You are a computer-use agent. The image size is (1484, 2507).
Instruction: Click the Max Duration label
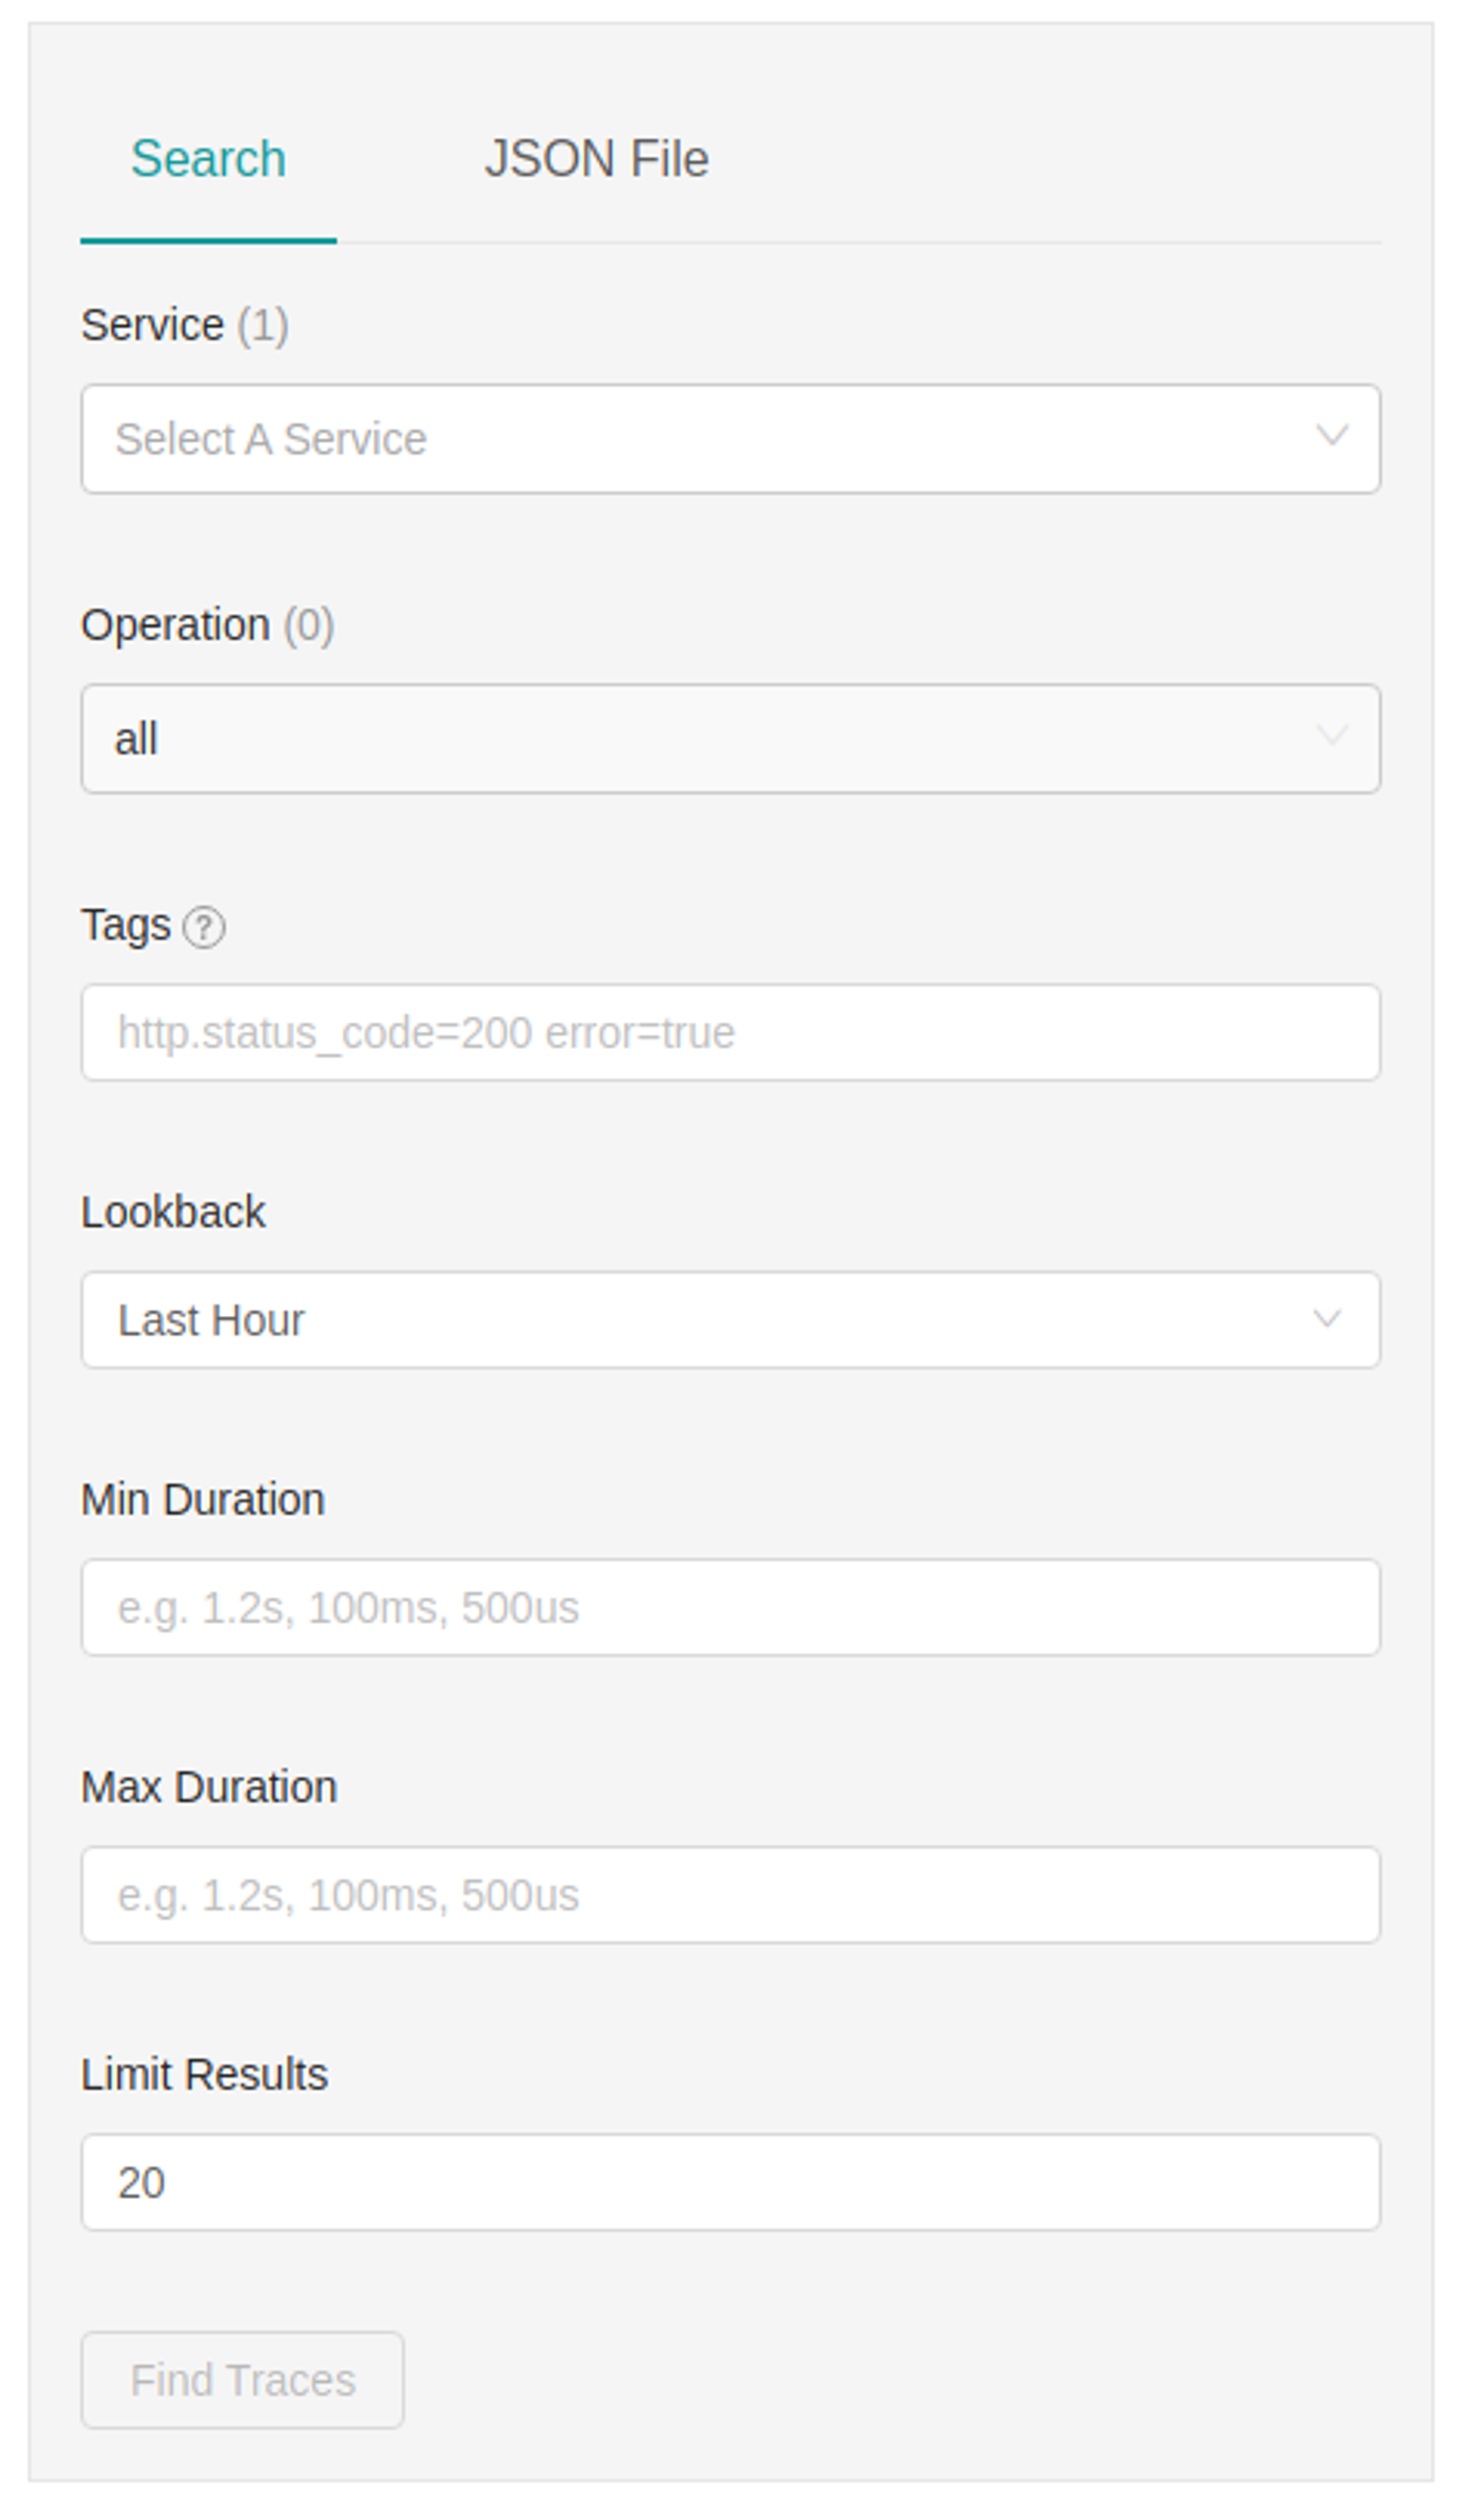pos(209,1787)
